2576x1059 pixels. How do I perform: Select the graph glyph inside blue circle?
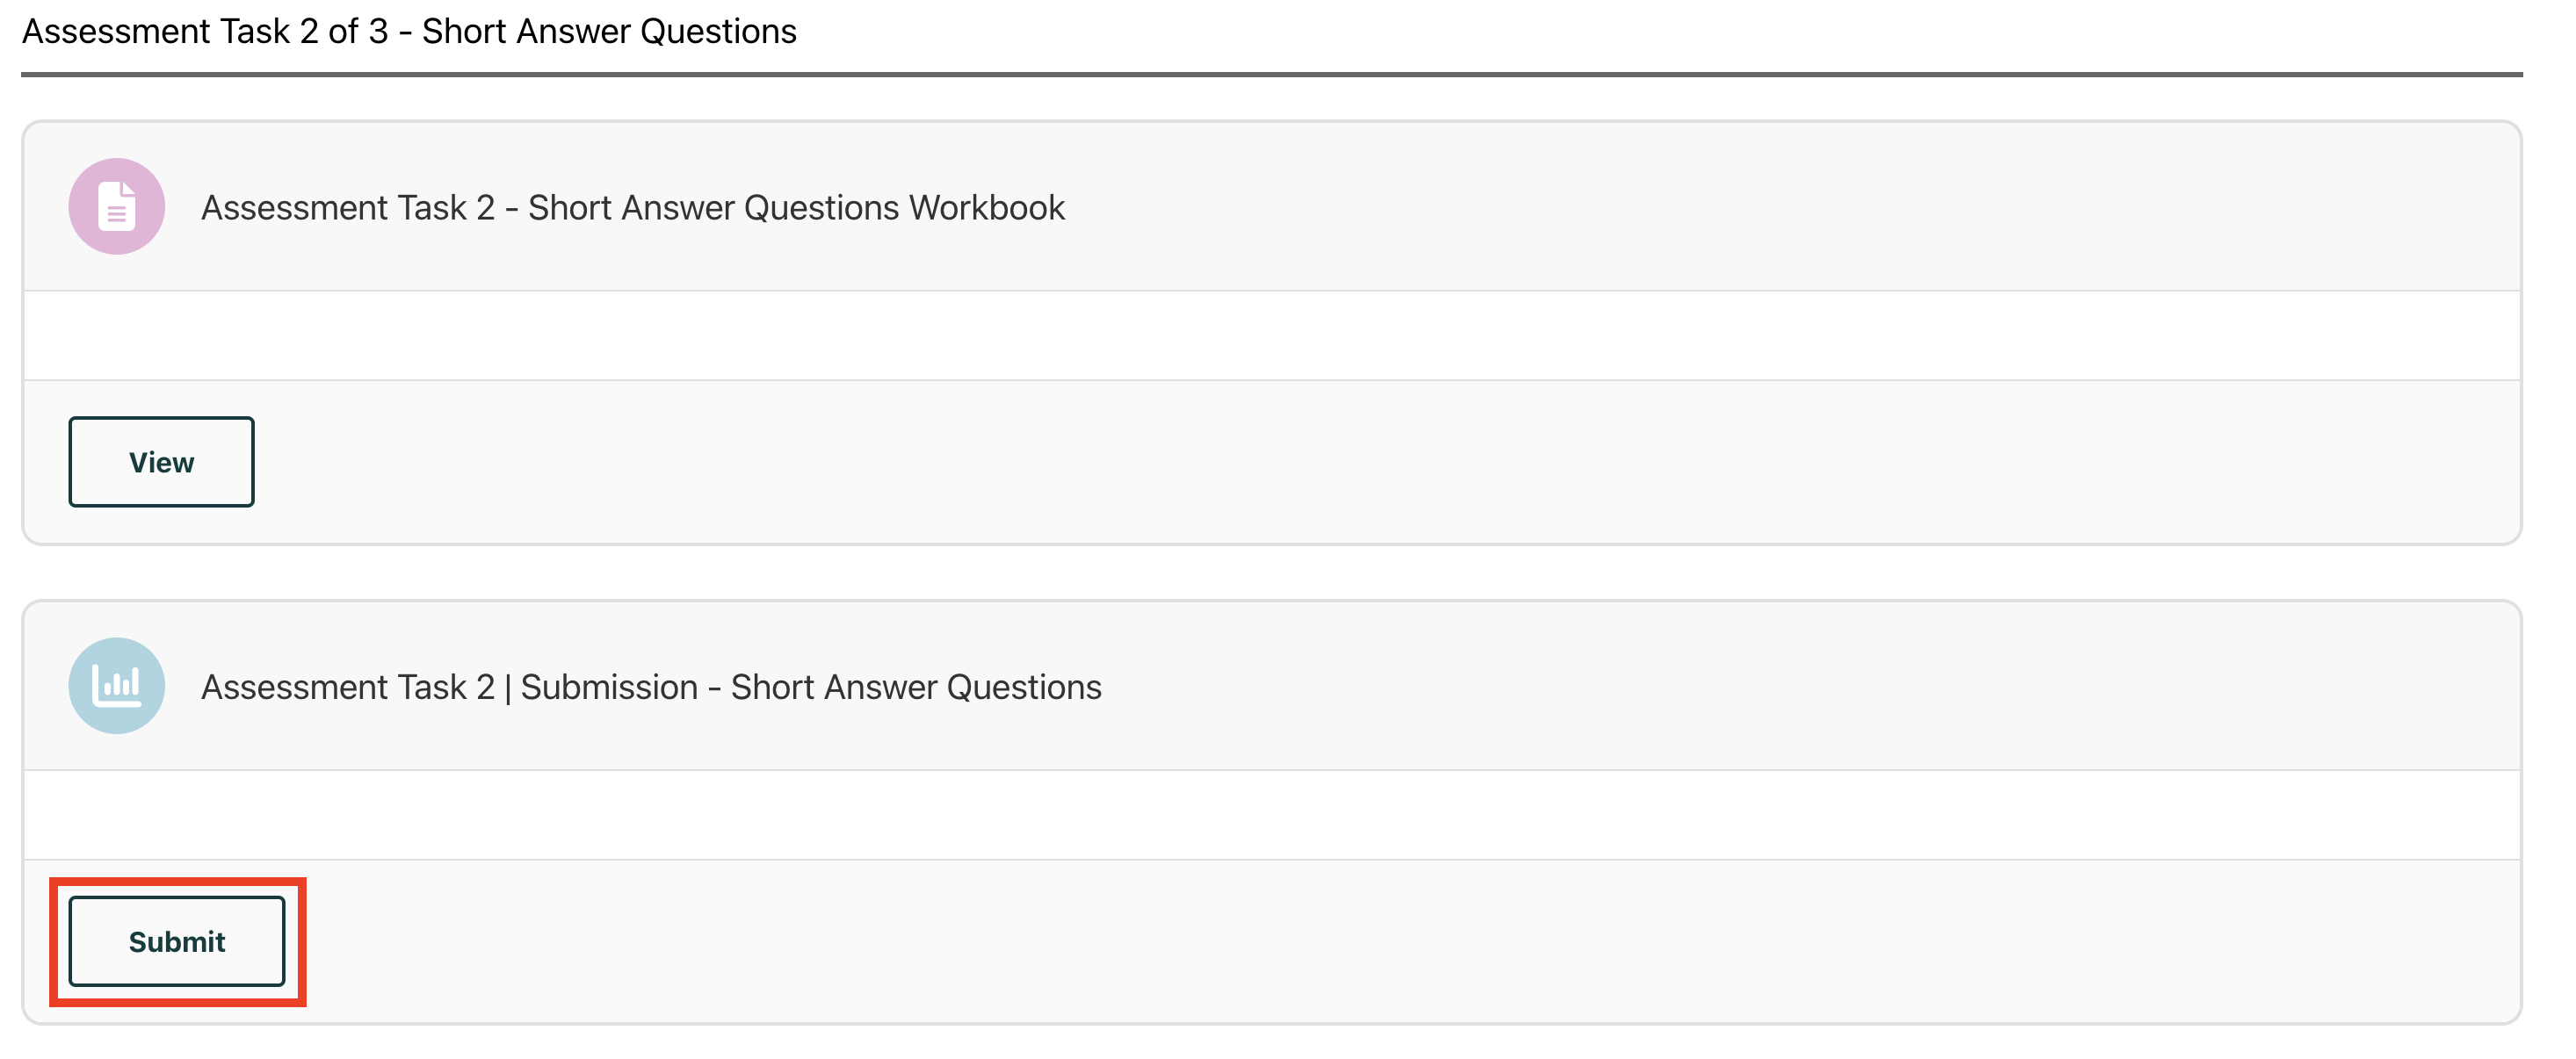(116, 685)
